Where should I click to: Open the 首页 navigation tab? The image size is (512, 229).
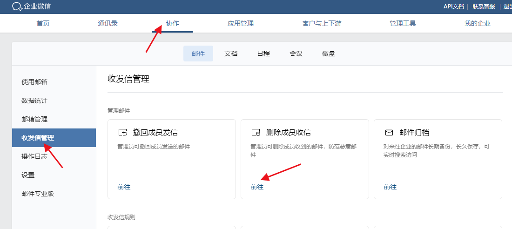[x=43, y=23]
